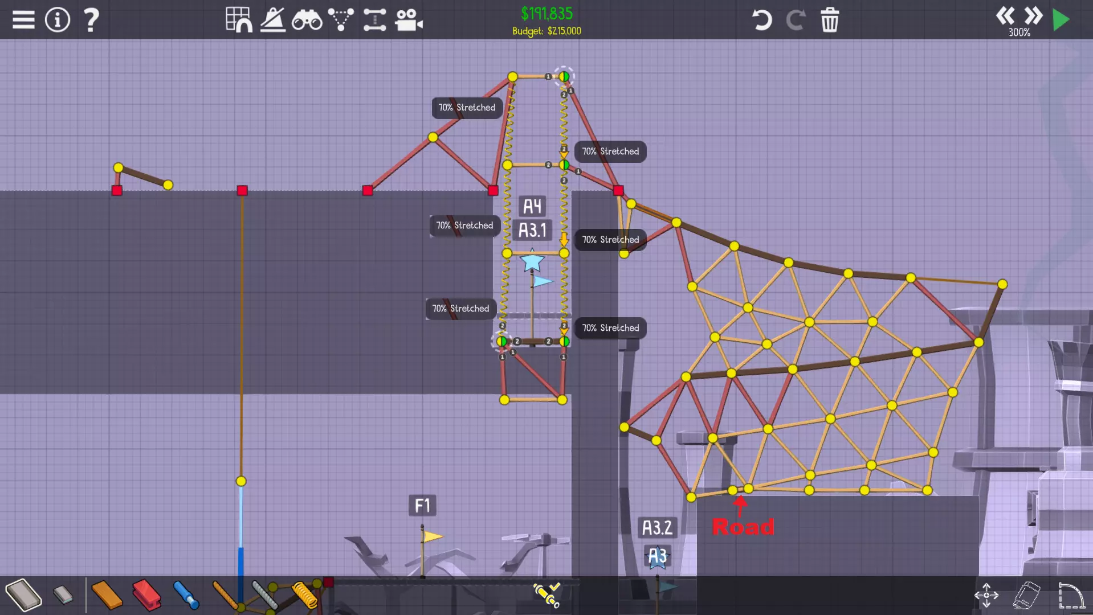Image resolution: width=1093 pixels, height=615 pixels.
Task: Click the F1 flag label
Action: point(422,506)
